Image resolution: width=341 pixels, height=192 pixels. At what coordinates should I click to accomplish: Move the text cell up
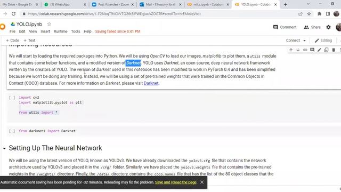[x=291, y=50]
